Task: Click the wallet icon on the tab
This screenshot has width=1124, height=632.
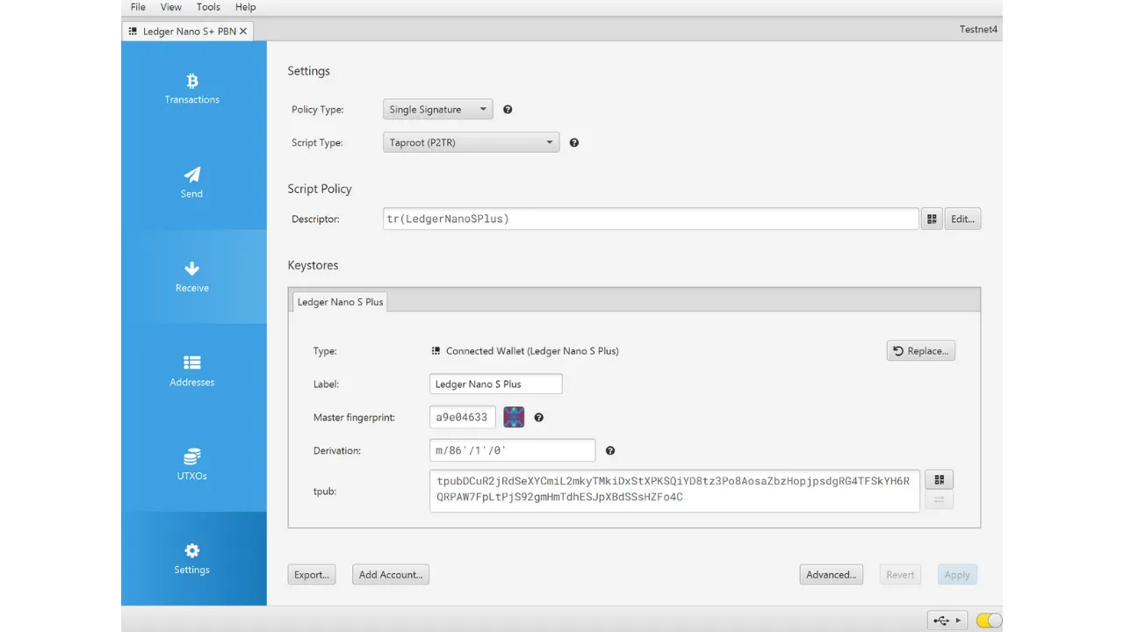Action: [133, 31]
